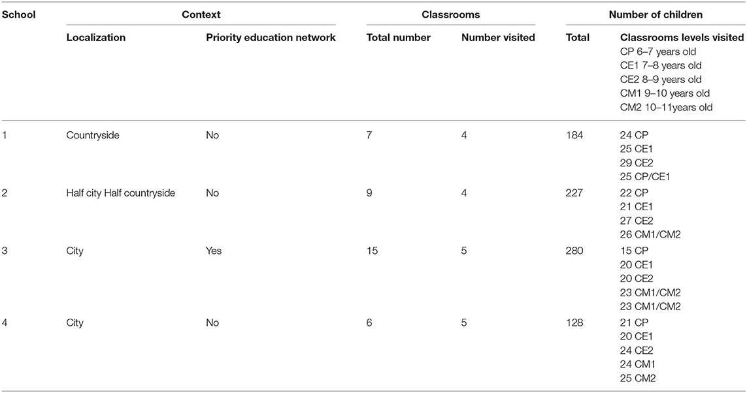Click the Number visited column header
Image resolution: width=747 pixels, height=393 pixels.
coord(498,38)
